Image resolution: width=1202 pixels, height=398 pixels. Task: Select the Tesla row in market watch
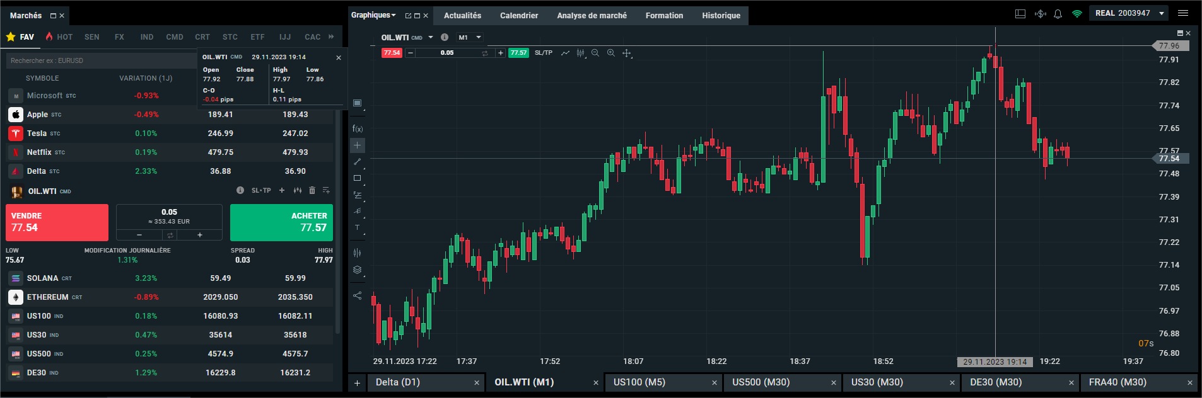(170, 134)
